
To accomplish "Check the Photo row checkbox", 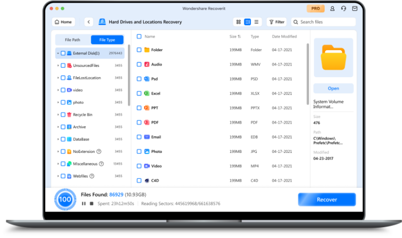I will pyautogui.click(x=139, y=151).
